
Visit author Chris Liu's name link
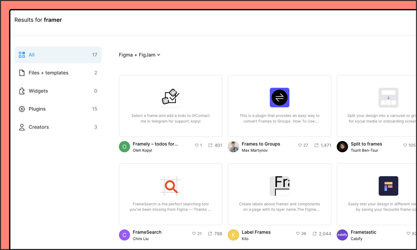(x=141, y=239)
